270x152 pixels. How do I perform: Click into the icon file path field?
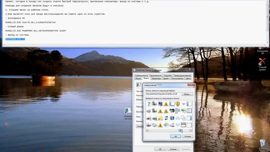[x=163, y=94]
